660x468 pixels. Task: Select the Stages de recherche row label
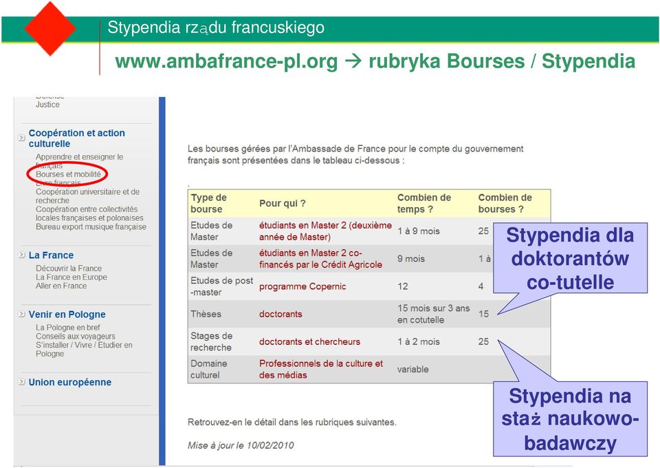[211, 341]
